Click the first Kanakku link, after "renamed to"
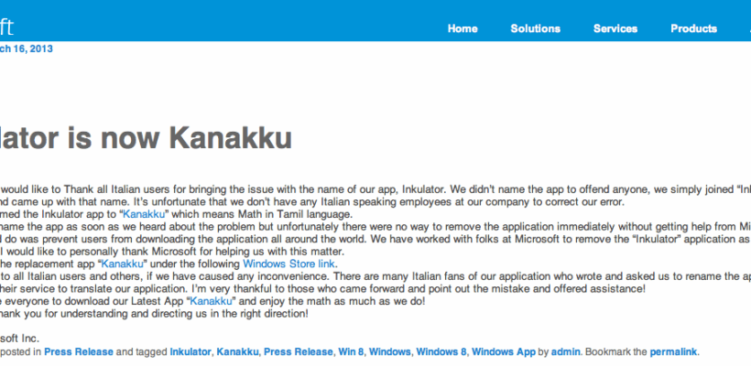The image size is (751, 366). tap(144, 214)
